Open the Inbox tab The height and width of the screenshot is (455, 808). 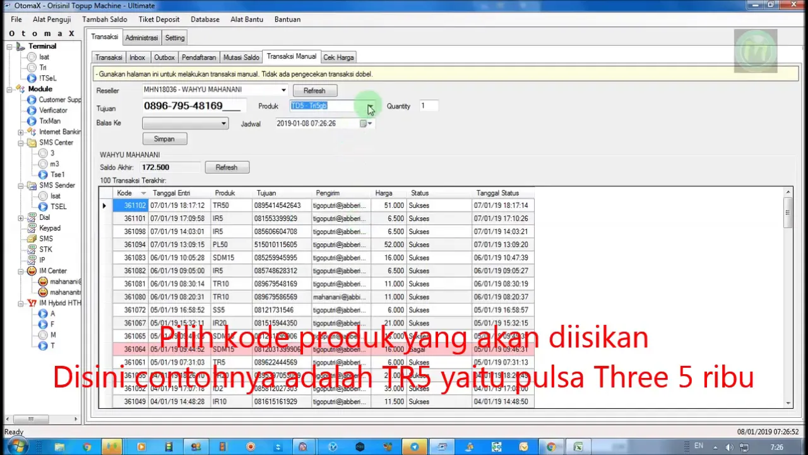tap(137, 58)
